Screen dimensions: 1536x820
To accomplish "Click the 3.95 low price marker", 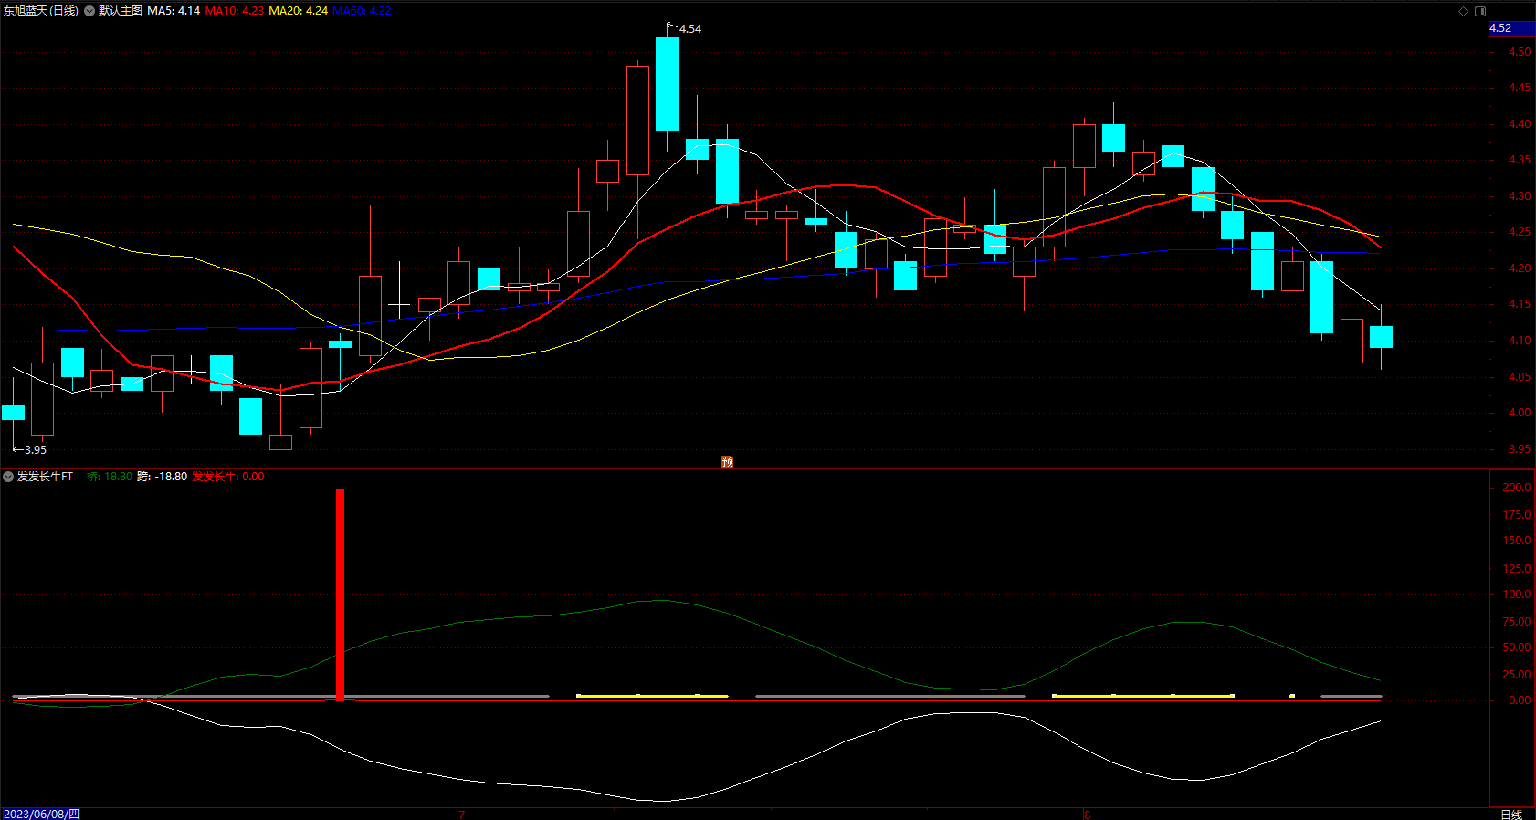I will click(x=35, y=450).
